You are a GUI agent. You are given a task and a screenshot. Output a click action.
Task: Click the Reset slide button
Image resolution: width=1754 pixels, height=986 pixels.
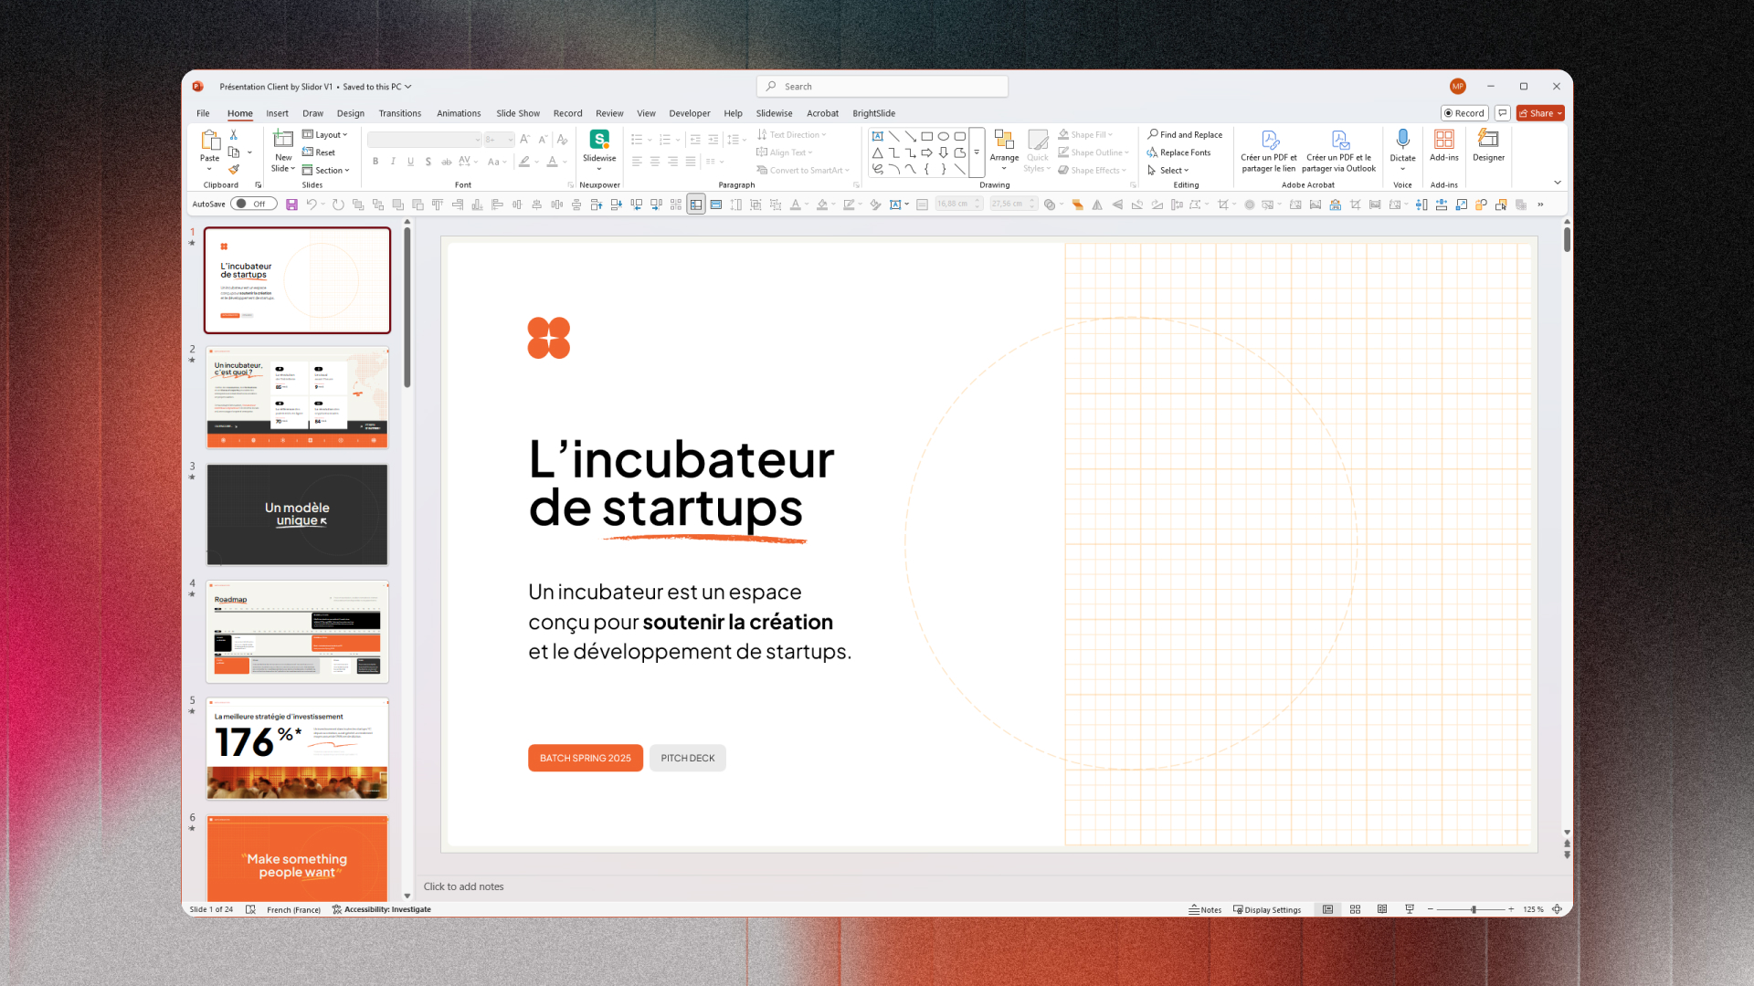point(319,152)
